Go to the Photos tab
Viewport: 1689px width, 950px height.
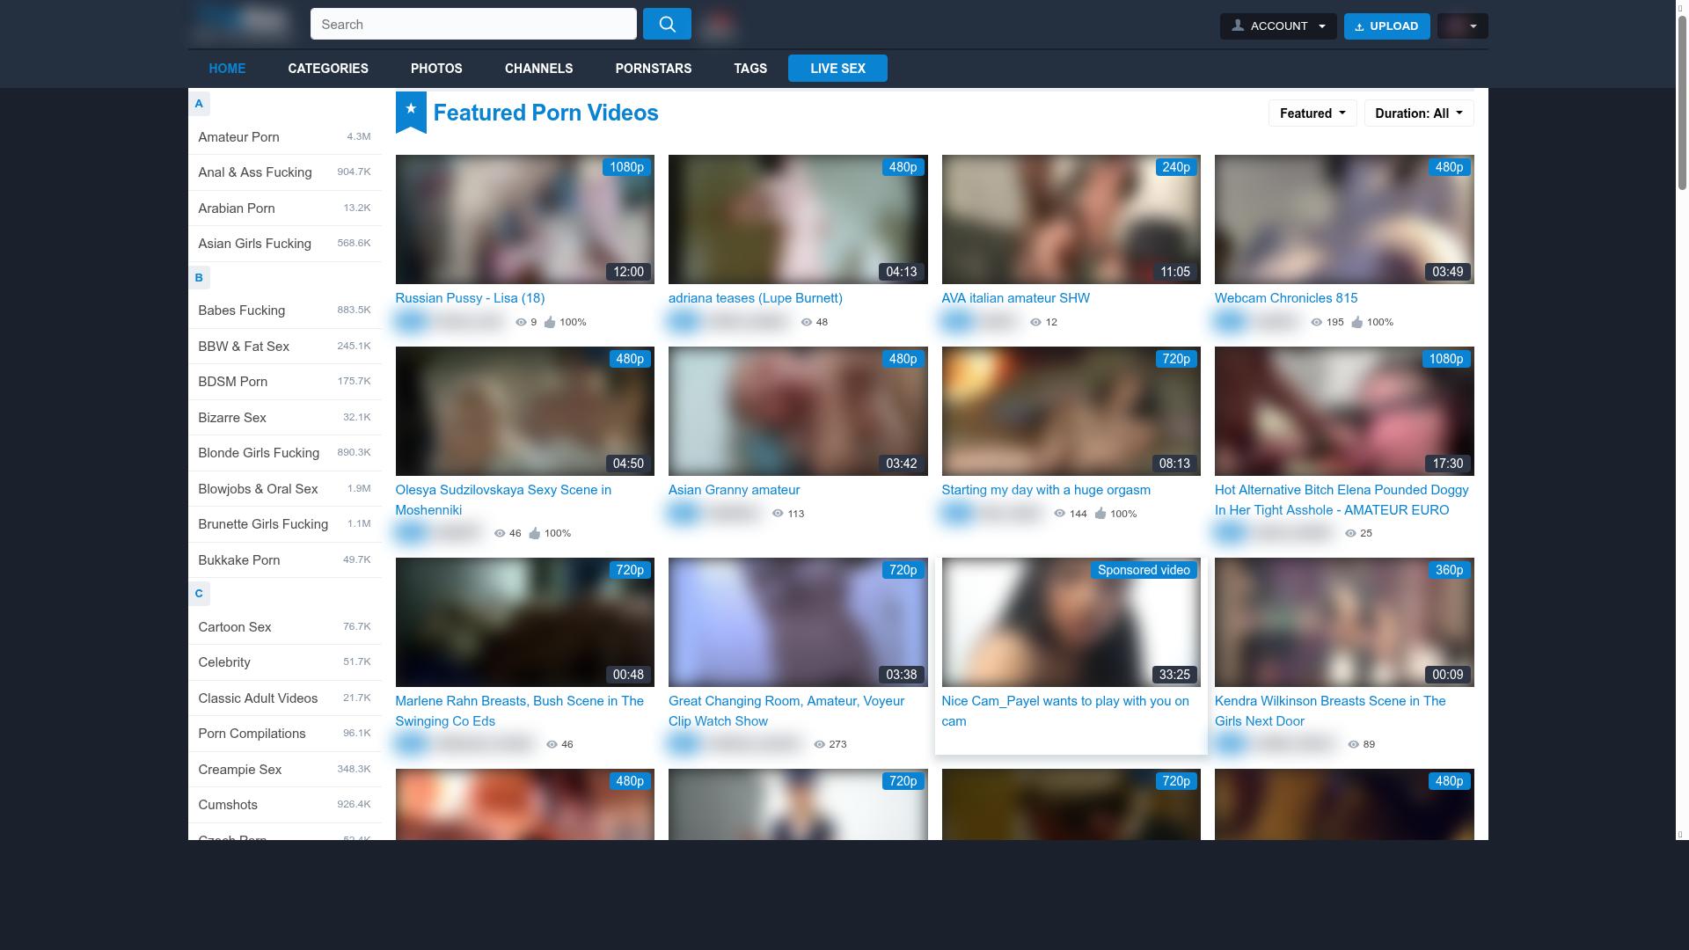pos(436,68)
